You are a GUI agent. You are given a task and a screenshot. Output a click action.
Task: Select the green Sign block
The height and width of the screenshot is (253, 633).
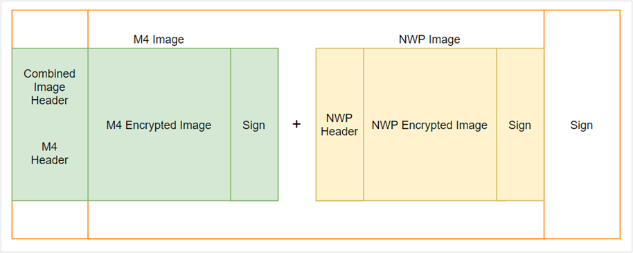(254, 125)
